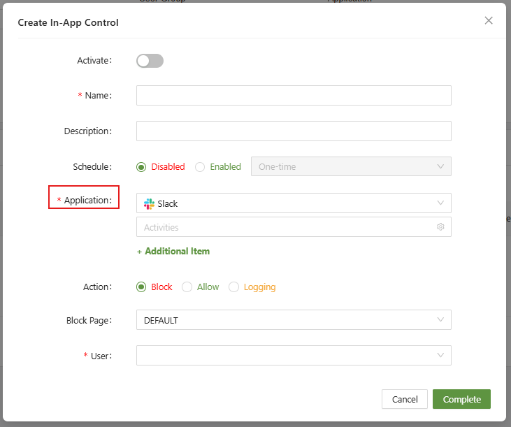Click the Application field label
Screen dimensions: 511x427
(87, 201)
